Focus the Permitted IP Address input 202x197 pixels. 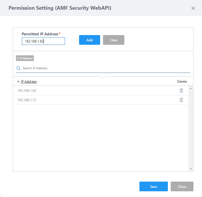[x=43, y=41]
